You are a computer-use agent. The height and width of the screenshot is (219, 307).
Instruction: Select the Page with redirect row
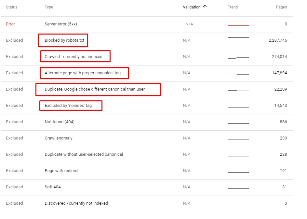(x=62, y=171)
